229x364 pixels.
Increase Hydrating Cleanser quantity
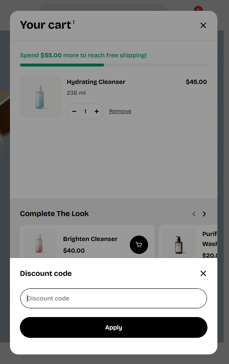pyautogui.click(x=97, y=111)
